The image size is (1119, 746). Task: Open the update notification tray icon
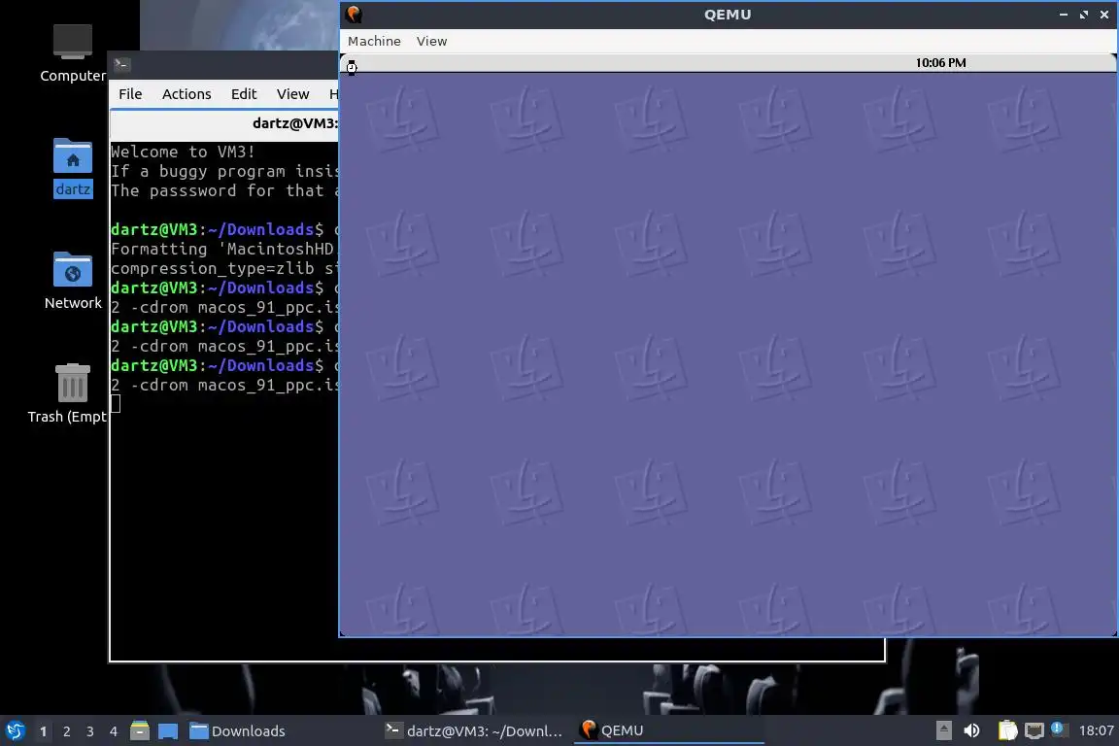pos(1059,729)
